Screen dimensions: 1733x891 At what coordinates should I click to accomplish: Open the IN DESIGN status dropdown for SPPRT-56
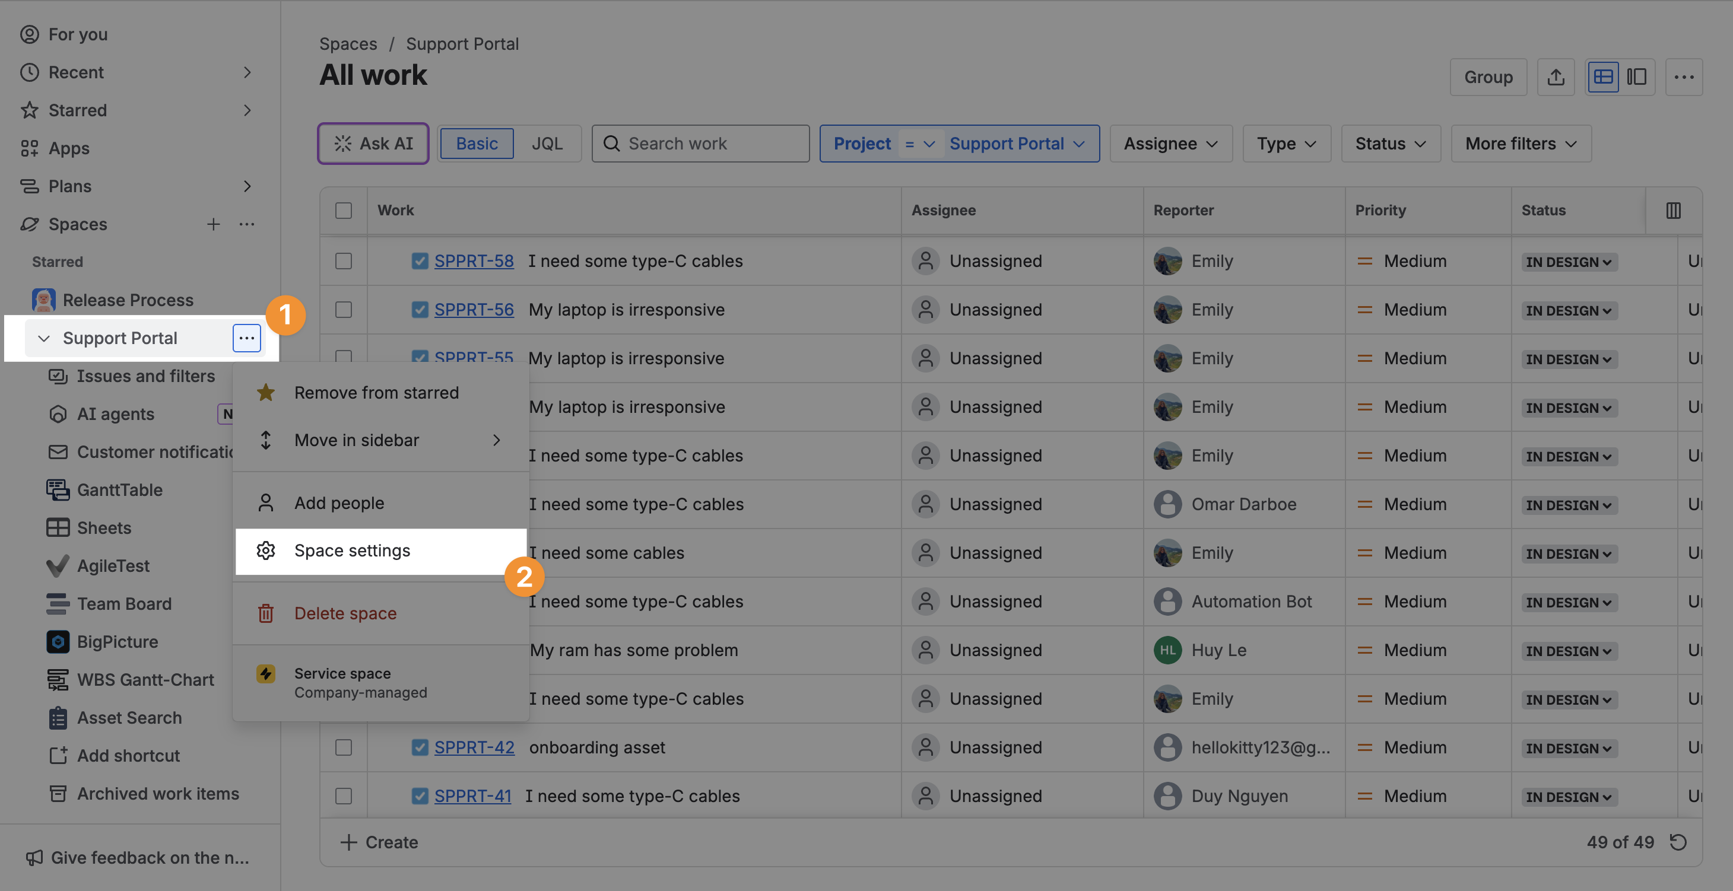[x=1568, y=311]
